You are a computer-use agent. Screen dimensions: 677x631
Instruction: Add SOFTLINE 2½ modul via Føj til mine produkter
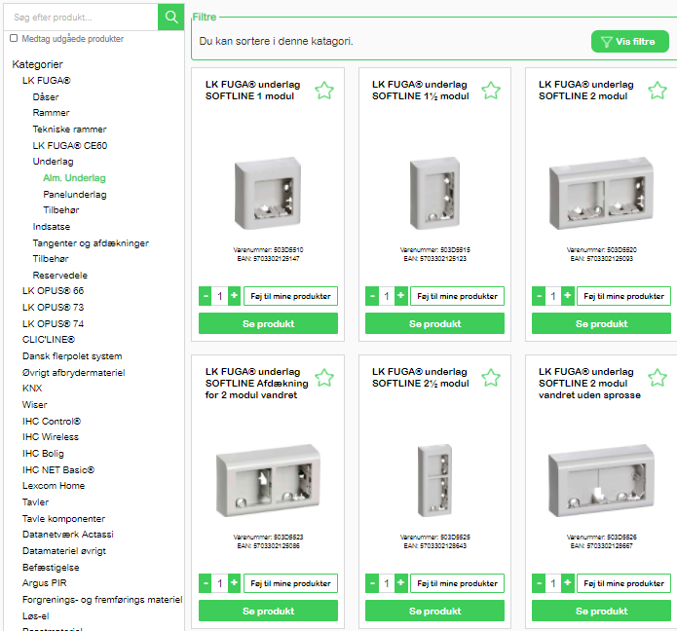coord(457,583)
